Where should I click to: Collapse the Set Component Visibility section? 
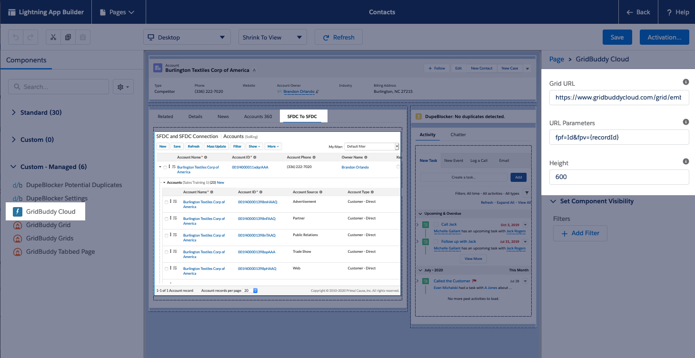[x=553, y=201]
